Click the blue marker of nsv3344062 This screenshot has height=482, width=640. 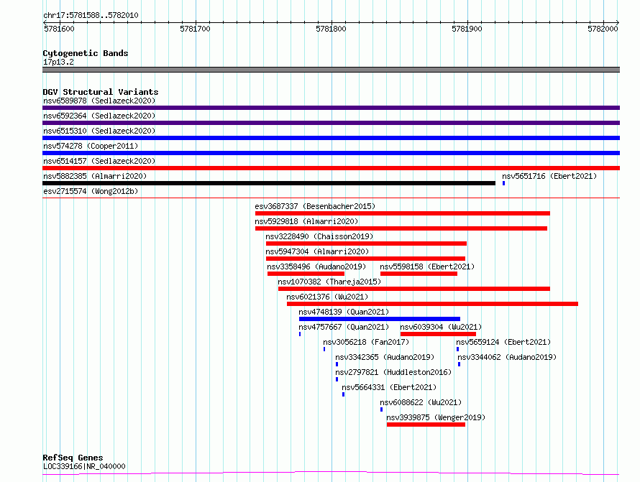coord(460,364)
